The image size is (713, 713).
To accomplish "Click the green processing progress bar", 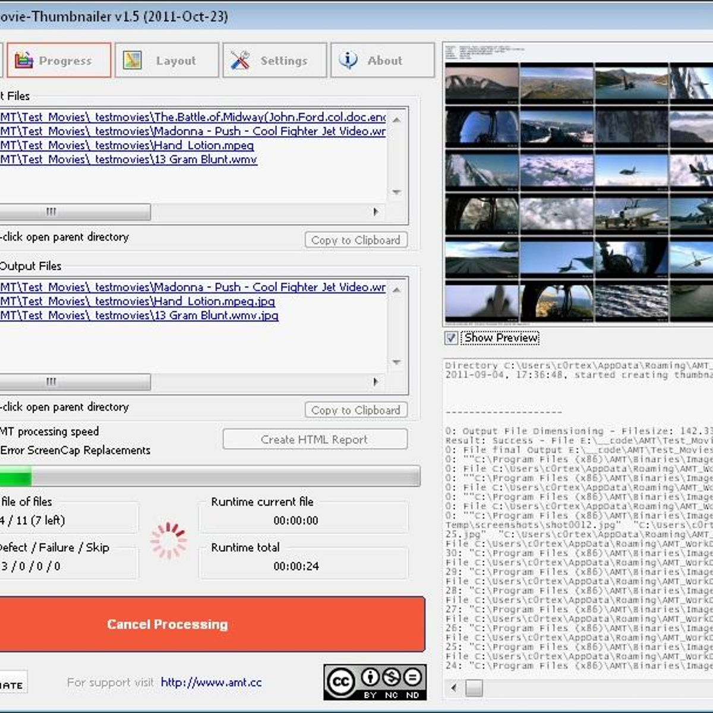I will coord(17,476).
